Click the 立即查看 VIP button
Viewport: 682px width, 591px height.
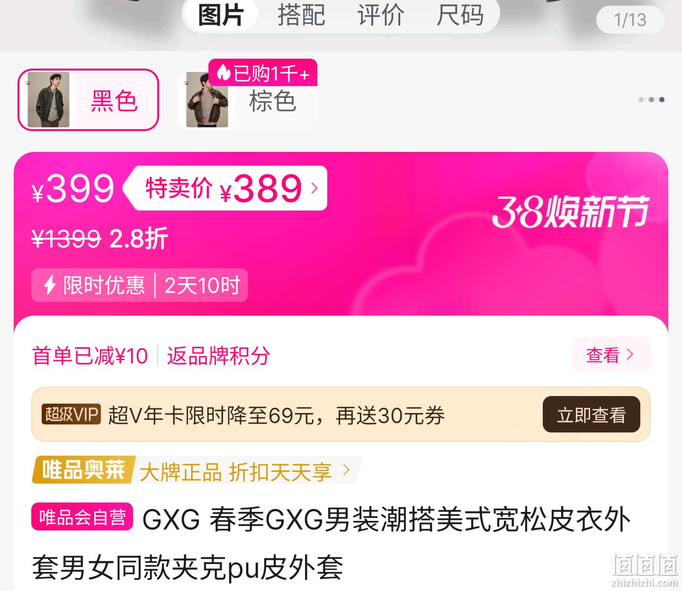tap(591, 415)
